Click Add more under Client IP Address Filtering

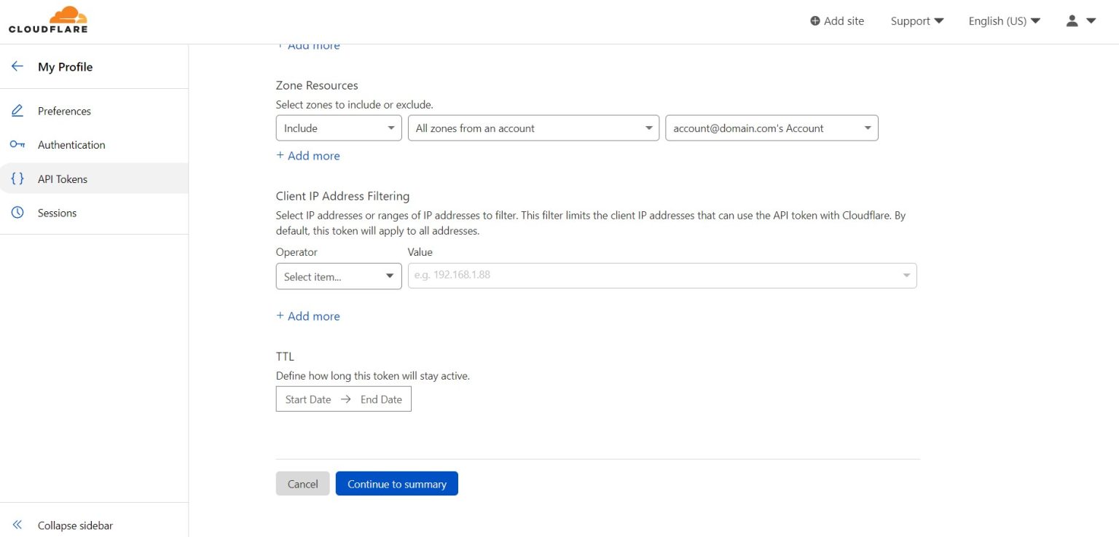point(307,315)
